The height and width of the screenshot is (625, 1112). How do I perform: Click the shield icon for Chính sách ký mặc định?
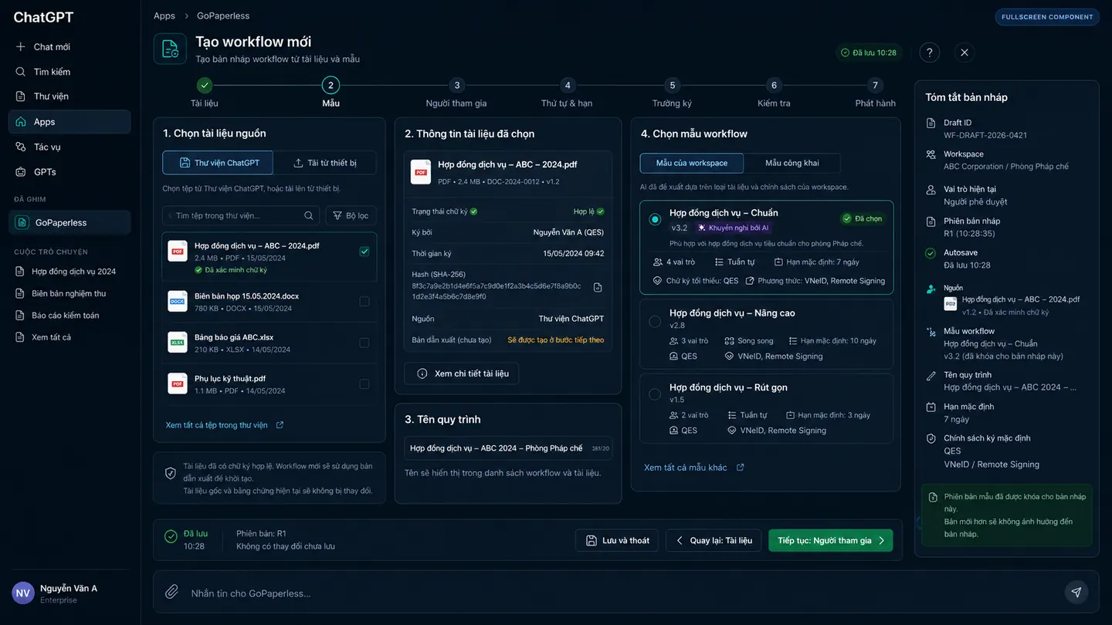[931, 438]
